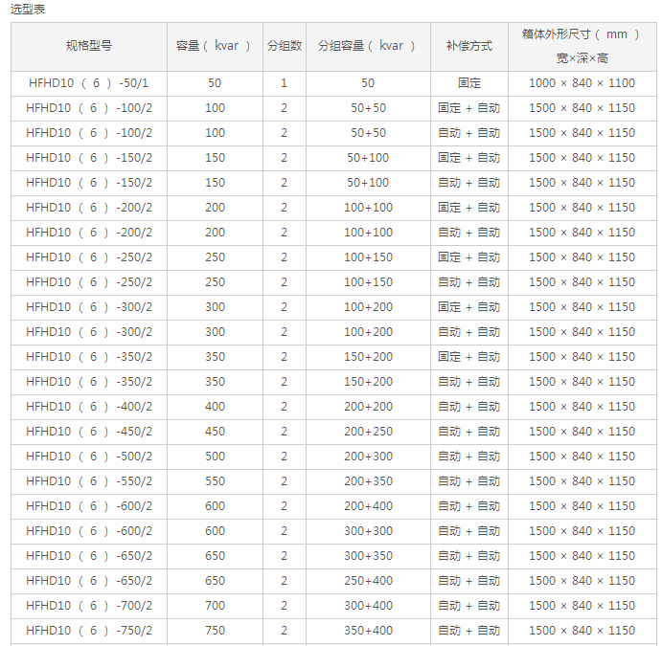Viewport: 662px width, 646px height.
Task: Select model cell HFHD10（6）-700/2
Action: point(89,606)
